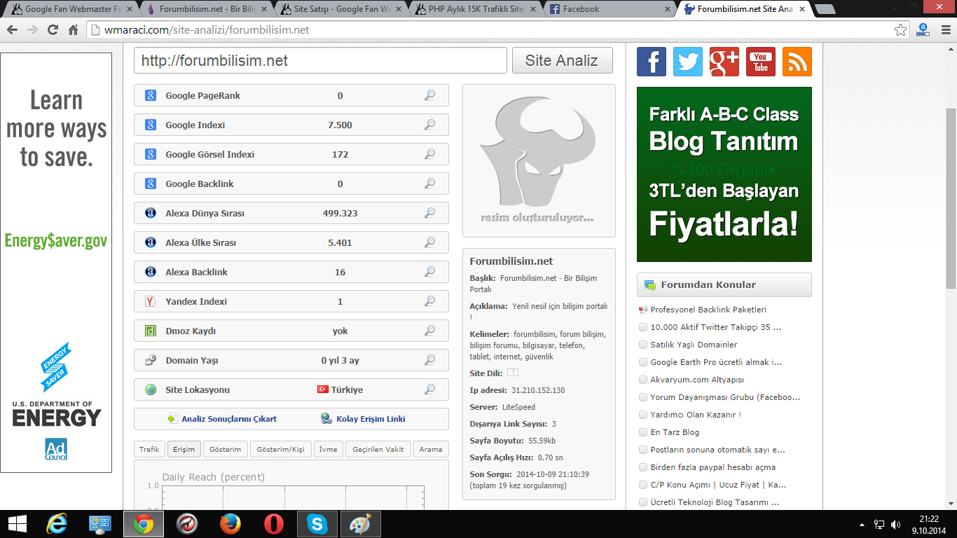Open the Profesyonel Backlink Paketleri topic

[x=708, y=310]
